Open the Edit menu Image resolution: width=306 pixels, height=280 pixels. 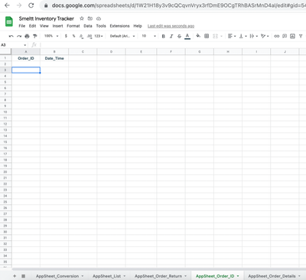(32, 26)
